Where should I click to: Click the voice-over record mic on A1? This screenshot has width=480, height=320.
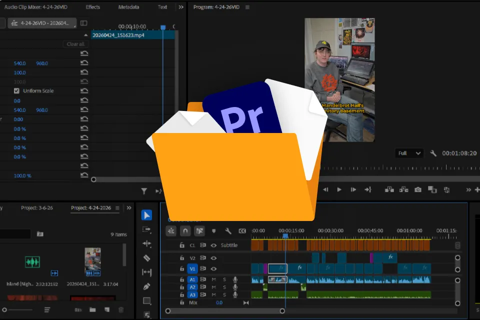(235, 279)
